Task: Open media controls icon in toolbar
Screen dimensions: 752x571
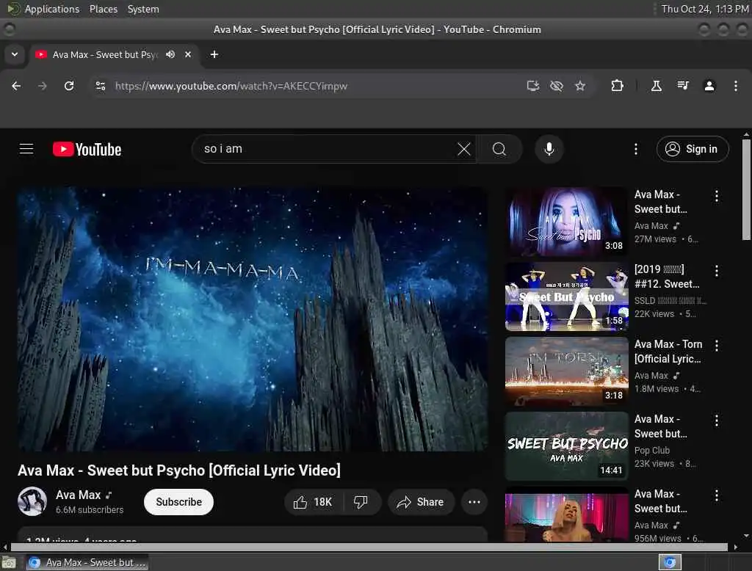Action: point(683,86)
